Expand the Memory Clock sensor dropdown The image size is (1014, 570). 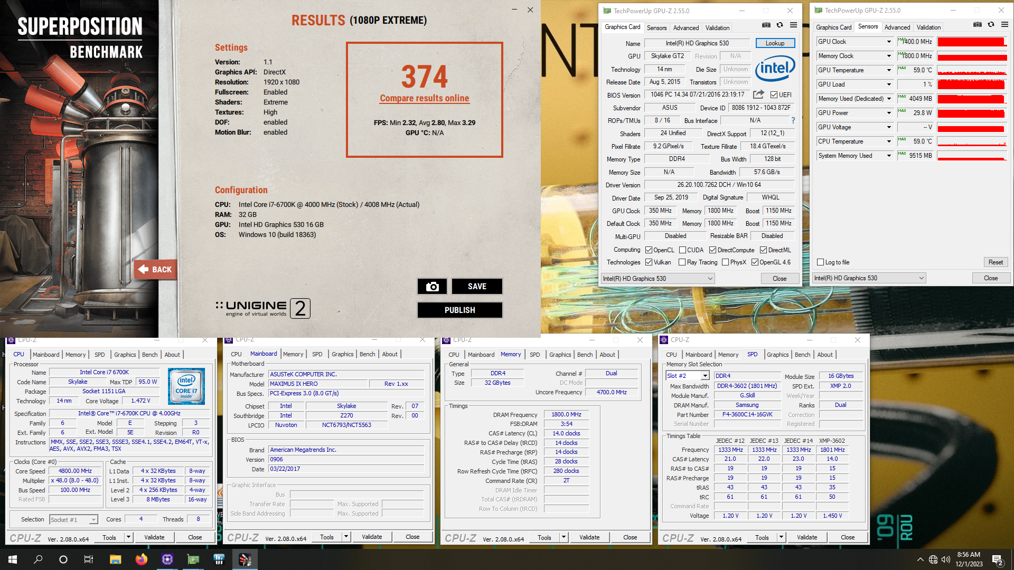(x=889, y=56)
